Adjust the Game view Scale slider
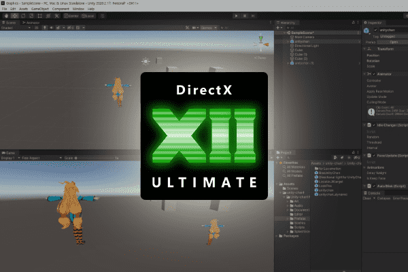The width and height of the screenshot is (408, 272). pos(95,158)
